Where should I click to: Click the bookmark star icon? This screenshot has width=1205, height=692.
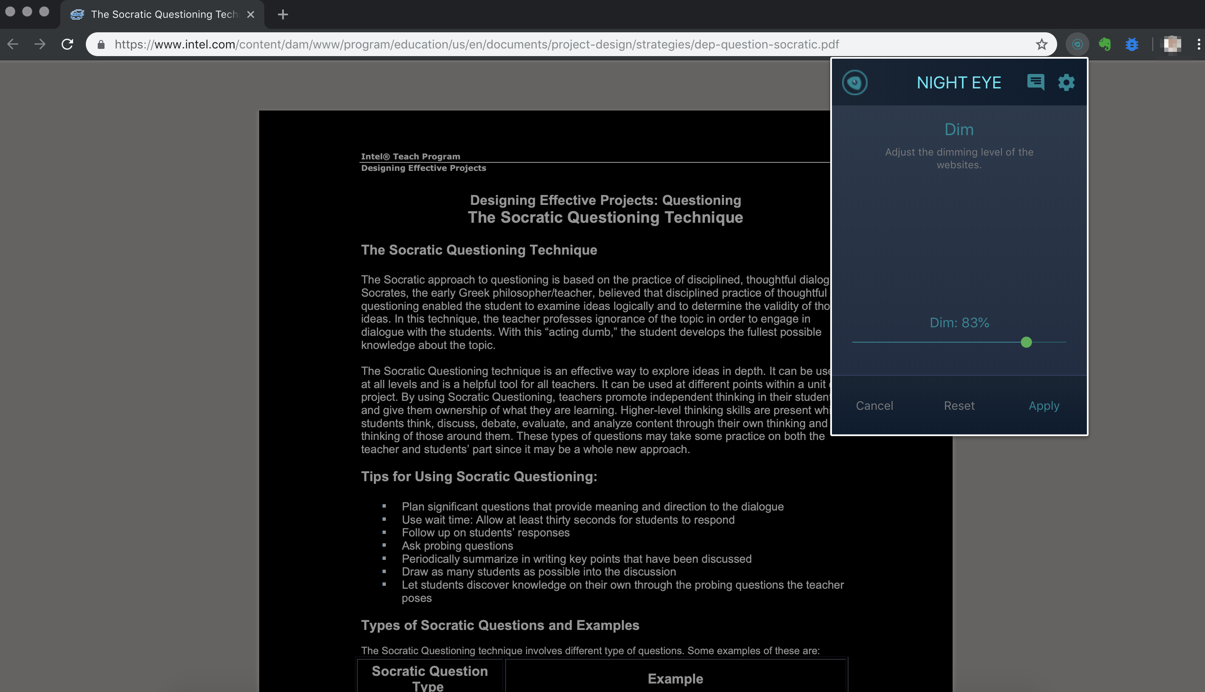(1041, 45)
